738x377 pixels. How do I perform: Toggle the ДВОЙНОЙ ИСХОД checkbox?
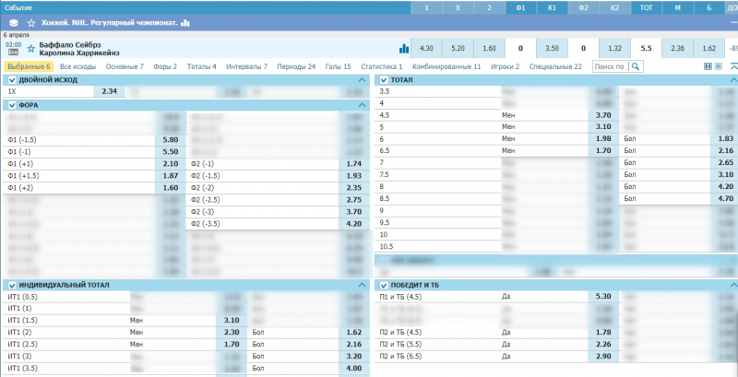11,80
